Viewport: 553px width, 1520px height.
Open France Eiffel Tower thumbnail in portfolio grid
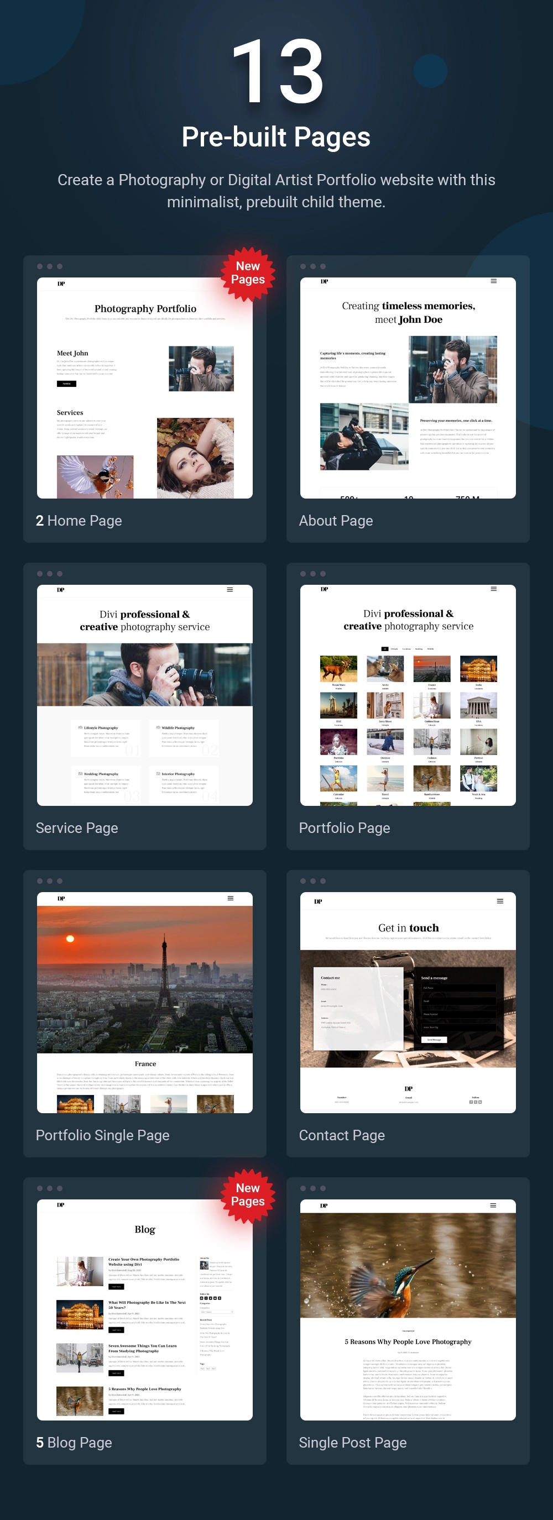pos(431,669)
